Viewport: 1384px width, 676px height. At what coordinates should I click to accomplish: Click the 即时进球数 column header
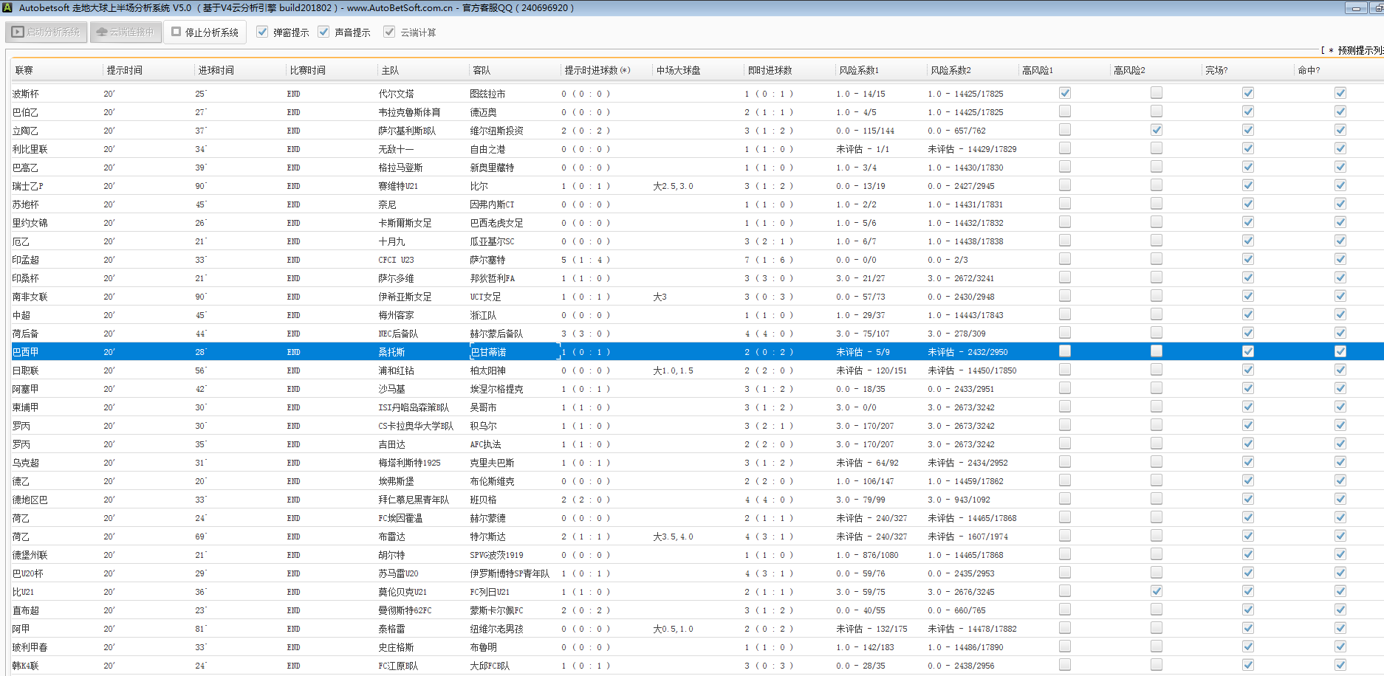(770, 70)
